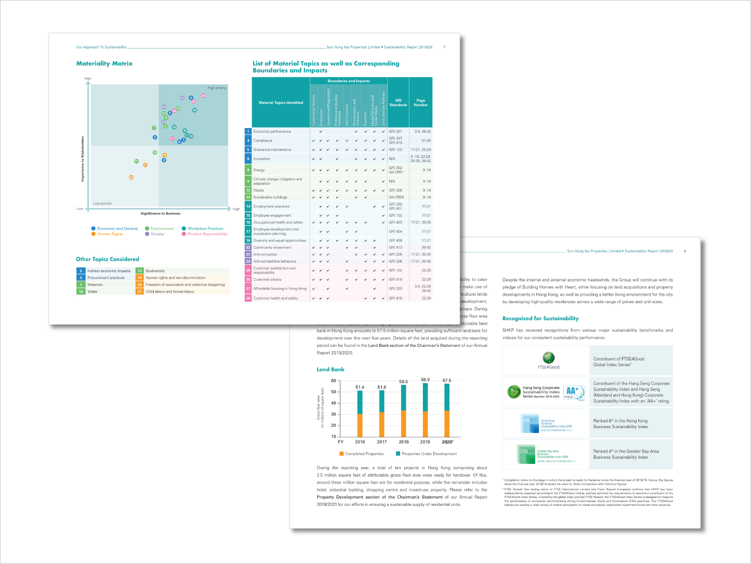Click the 'Material Topics Identified' column header
Viewport: 751px width, 564px height.
click(x=281, y=103)
